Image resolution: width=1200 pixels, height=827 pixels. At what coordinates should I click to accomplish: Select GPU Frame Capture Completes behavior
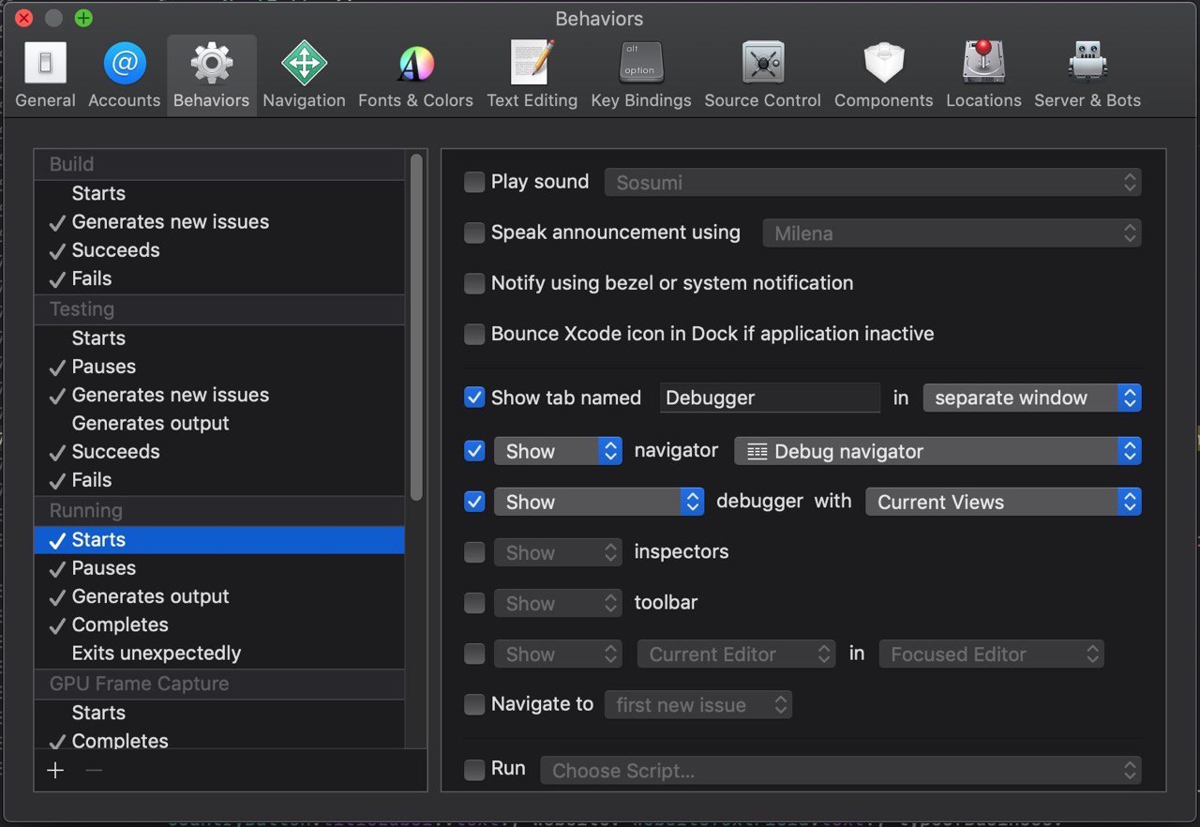point(219,739)
